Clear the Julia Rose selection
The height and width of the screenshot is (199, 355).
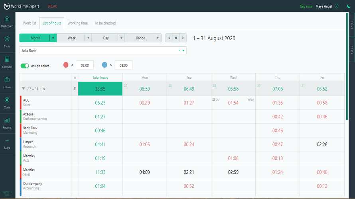pos(179,51)
